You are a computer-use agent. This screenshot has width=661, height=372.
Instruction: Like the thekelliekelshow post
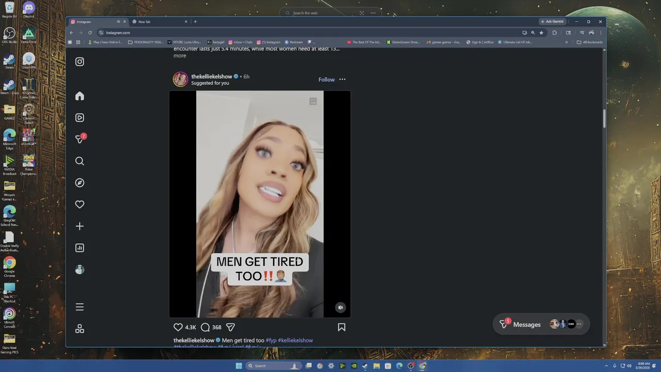[178, 327]
